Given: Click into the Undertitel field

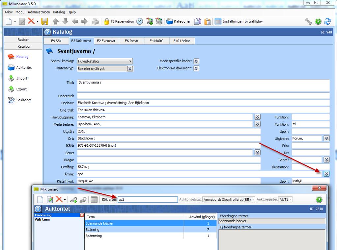Looking at the screenshot, I should pos(203,96).
